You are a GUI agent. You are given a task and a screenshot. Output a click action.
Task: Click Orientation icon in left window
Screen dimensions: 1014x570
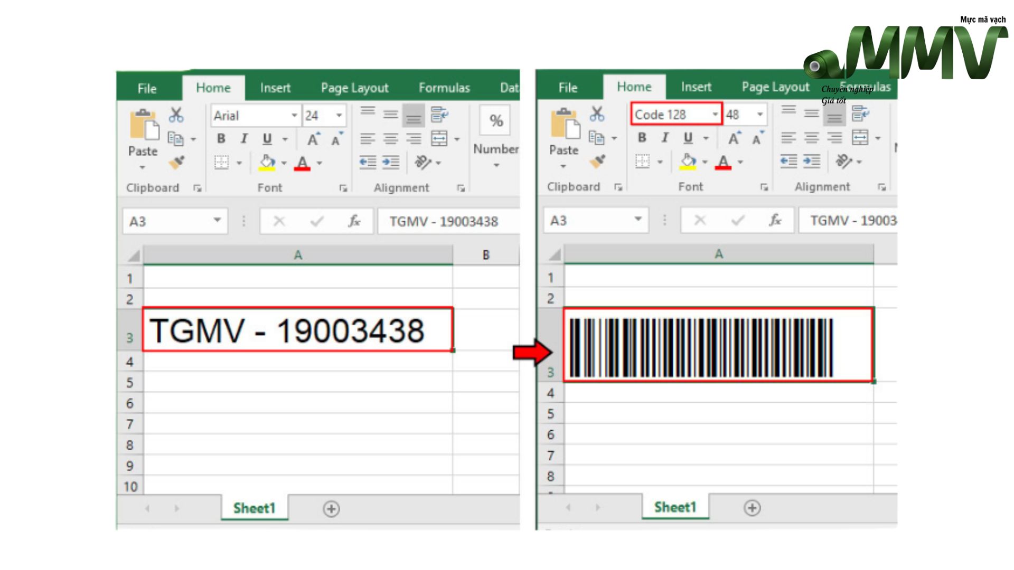point(424,162)
